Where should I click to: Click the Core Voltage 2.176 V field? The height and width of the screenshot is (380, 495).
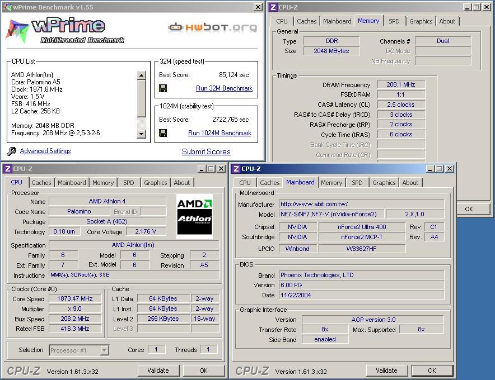(x=146, y=231)
